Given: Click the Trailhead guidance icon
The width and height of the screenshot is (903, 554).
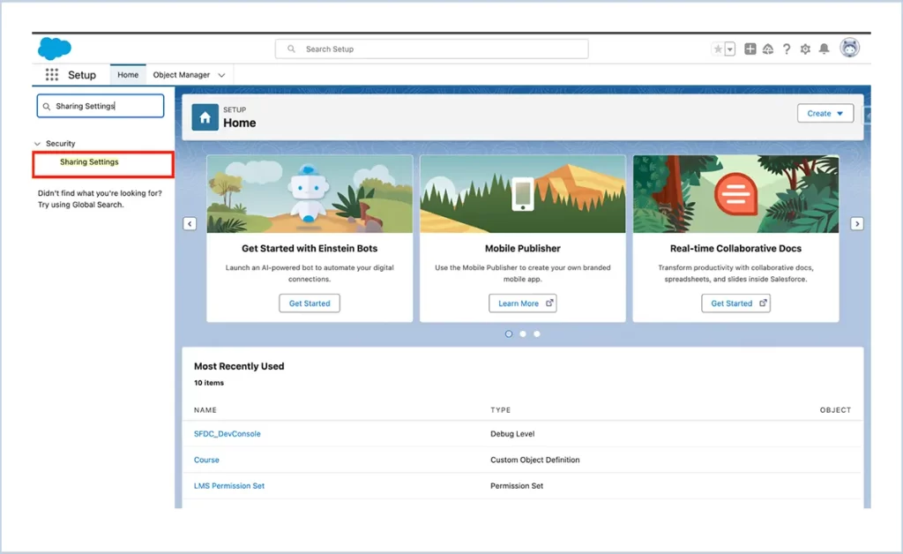Looking at the screenshot, I should [x=768, y=49].
